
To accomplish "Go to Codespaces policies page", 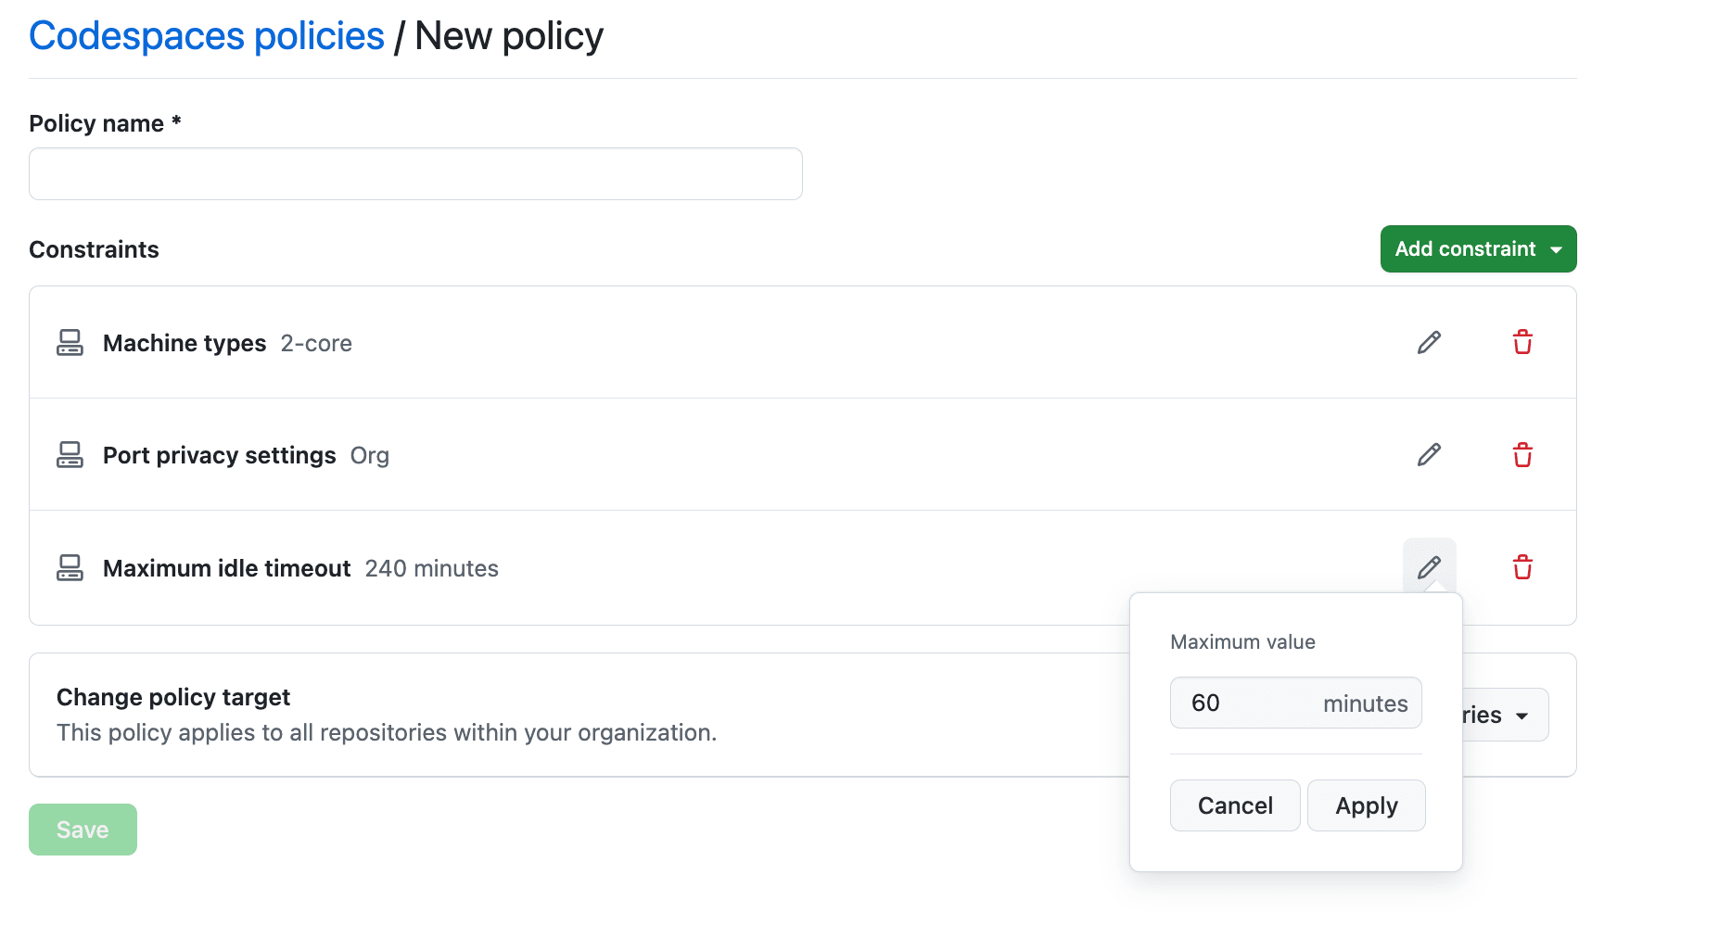I will coord(207,36).
